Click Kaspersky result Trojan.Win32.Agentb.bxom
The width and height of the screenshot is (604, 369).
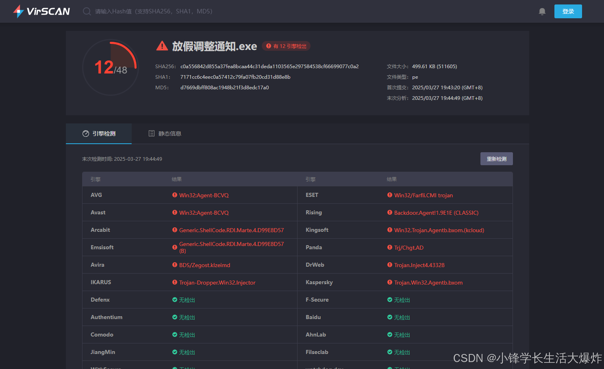428,283
